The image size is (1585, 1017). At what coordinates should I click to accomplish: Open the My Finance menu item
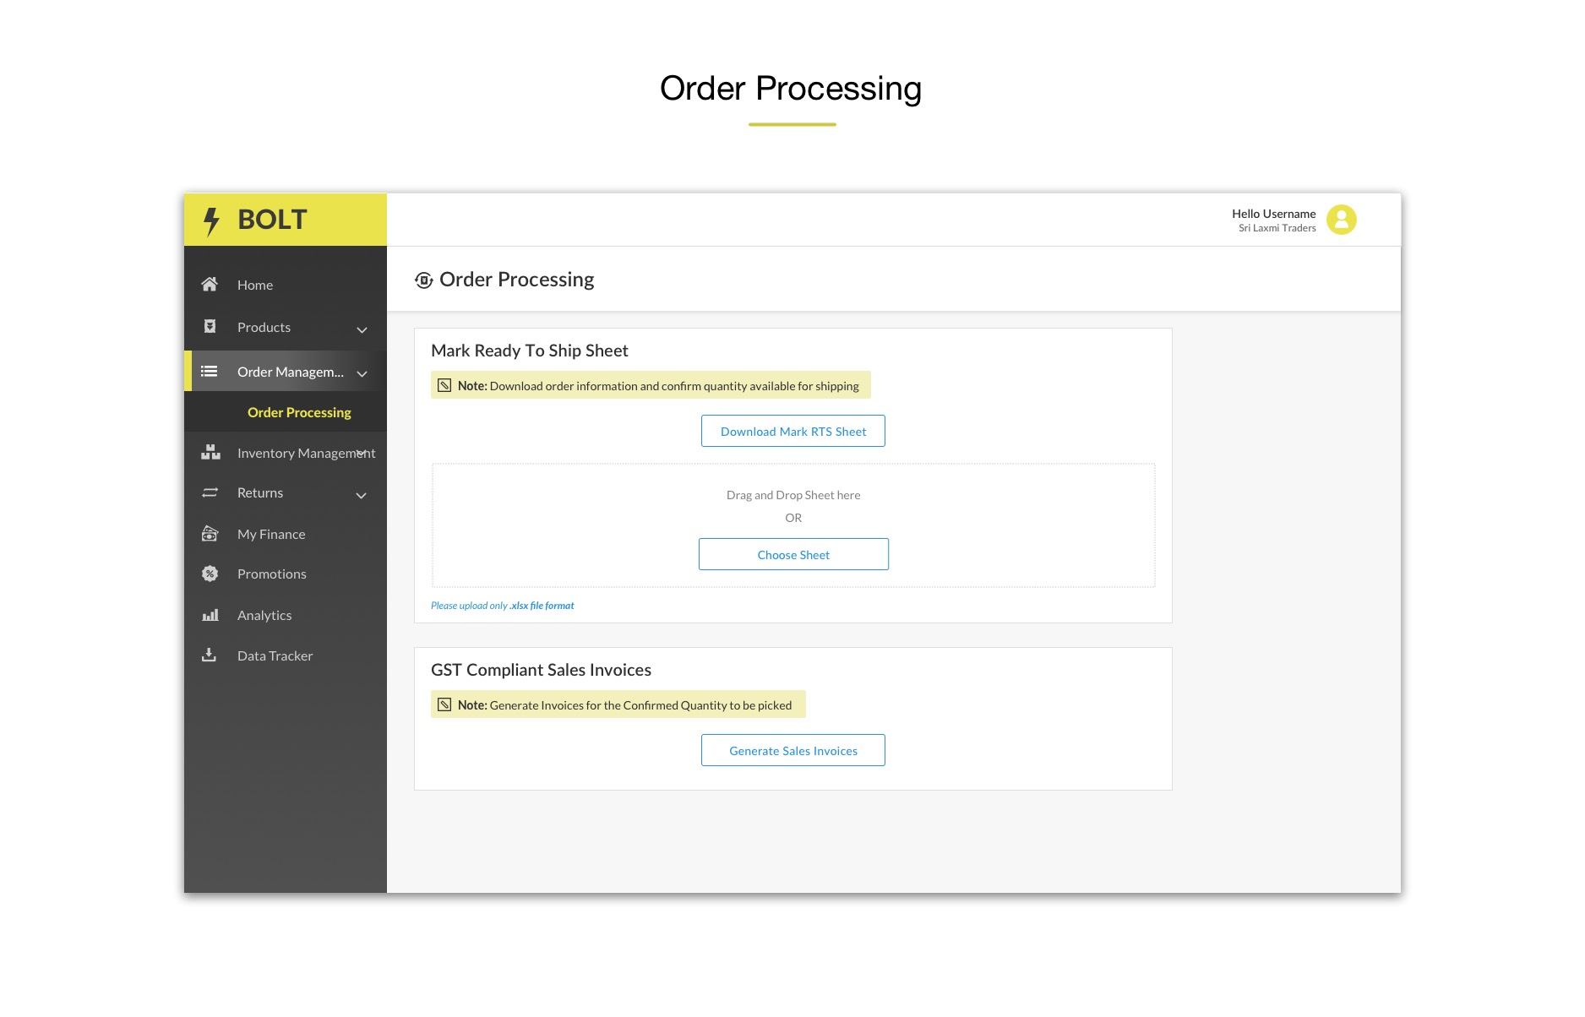(x=271, y=534)
